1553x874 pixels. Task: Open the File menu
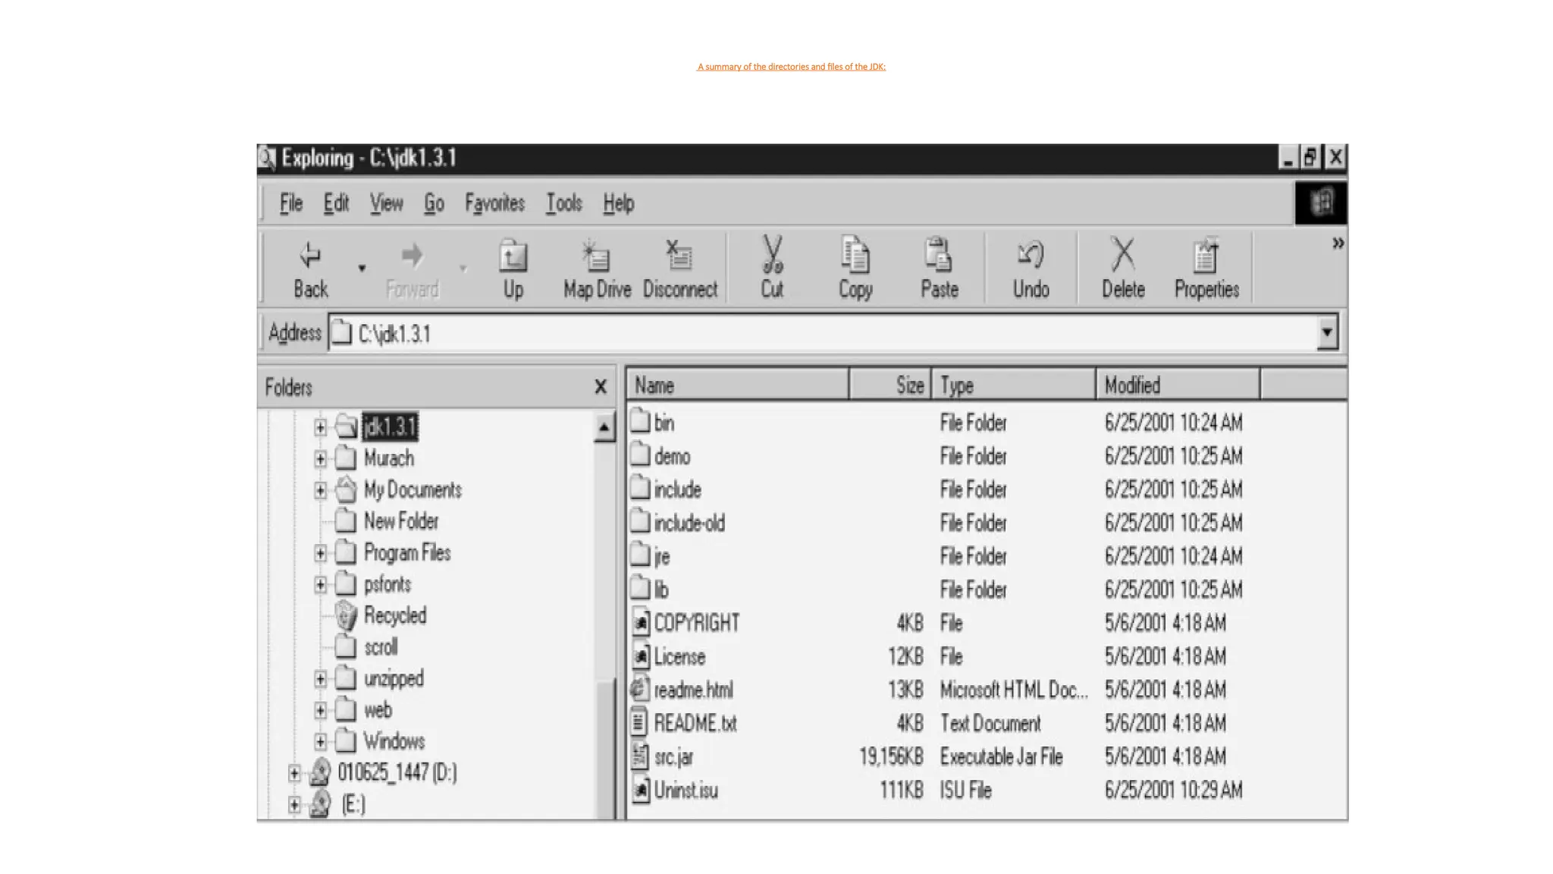point(291,203)
